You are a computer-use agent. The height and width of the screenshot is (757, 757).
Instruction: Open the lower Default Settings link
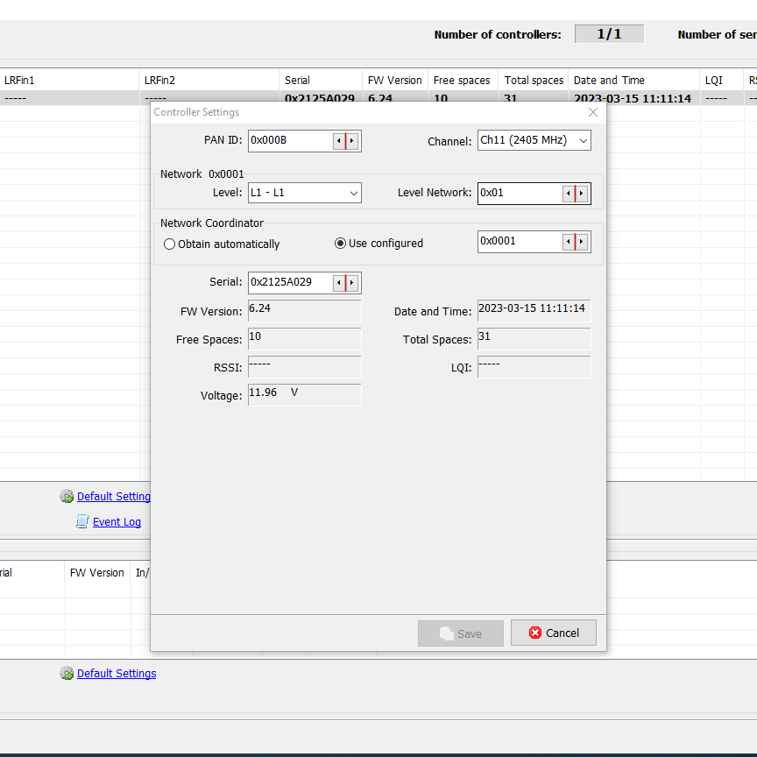click(117, 674)
